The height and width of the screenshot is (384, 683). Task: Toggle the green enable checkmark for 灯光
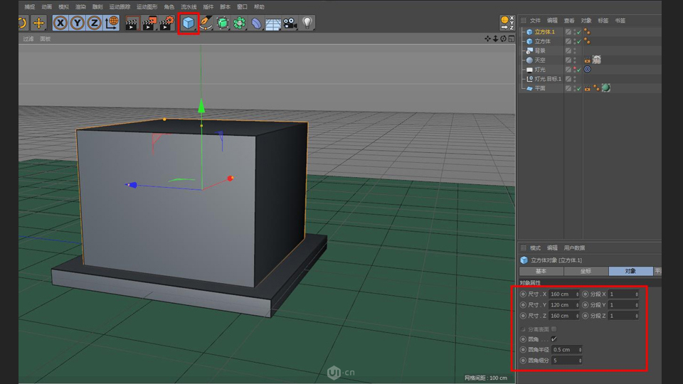pos(578,70)
